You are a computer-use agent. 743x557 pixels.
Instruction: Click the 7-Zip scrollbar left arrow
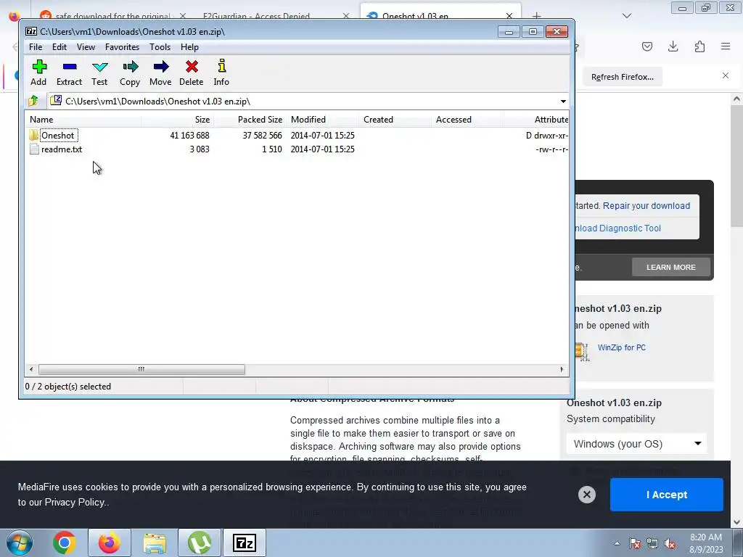pyautogui.click(x=31, y=369)
